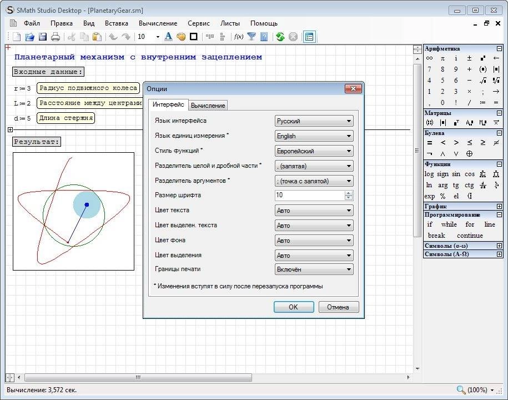The height and width of the screenshot is (400, 508).
Task: Click the Paste clipboard icon
Action: coord(97,37)
